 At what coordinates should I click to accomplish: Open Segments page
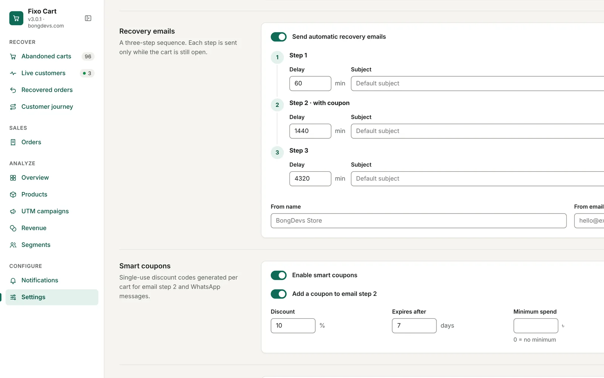click(52, 245)
